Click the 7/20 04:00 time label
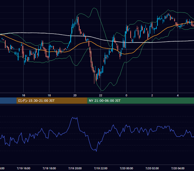 178,168
